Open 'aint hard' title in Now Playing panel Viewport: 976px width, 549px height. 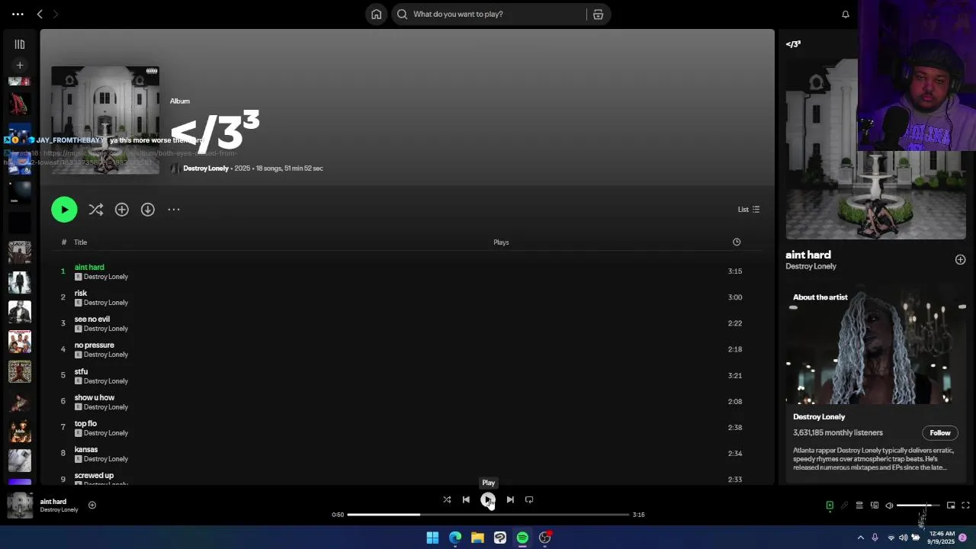click(808, 255)
